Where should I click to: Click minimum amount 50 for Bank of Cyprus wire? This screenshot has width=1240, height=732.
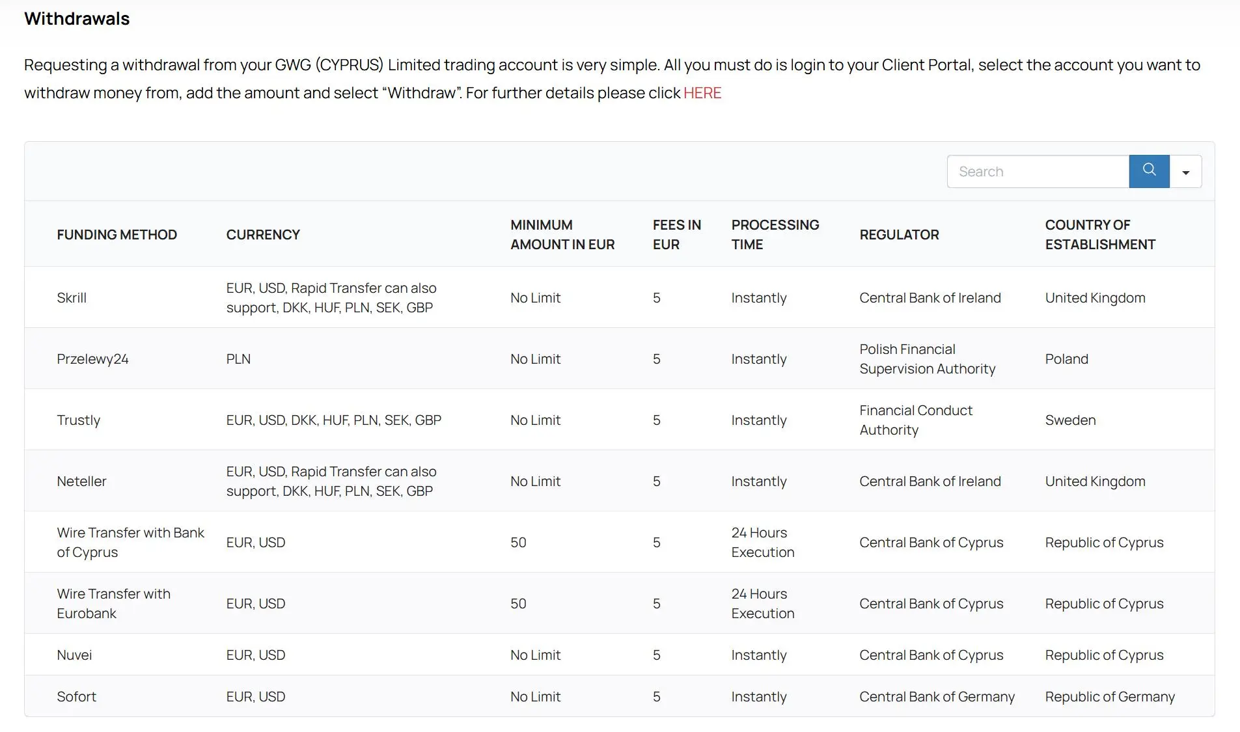tap(518, 542)
